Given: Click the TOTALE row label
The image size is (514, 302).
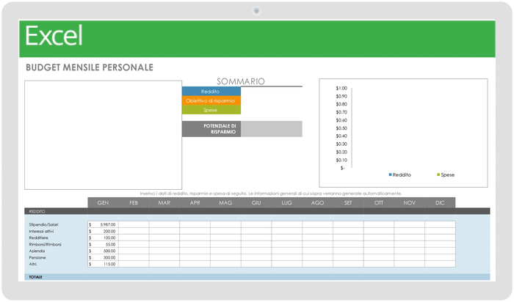Looking at the screenshot, I should (35, 277).
